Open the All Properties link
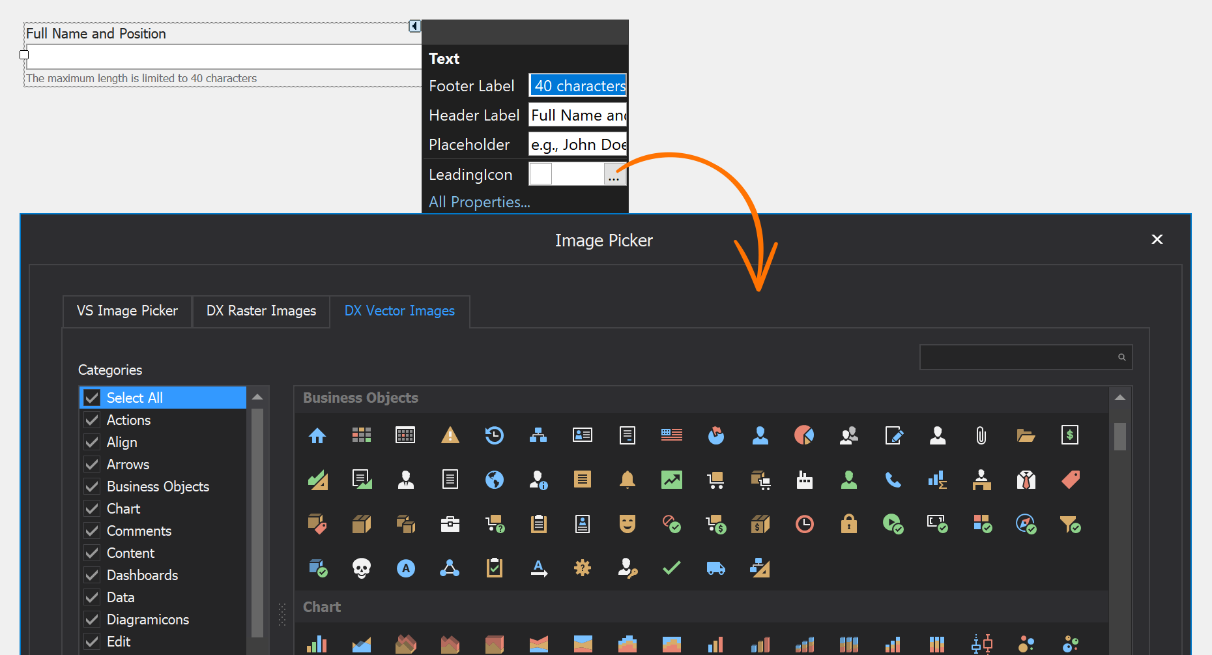This screenshot has width=1212, height=655. [479, 202]
